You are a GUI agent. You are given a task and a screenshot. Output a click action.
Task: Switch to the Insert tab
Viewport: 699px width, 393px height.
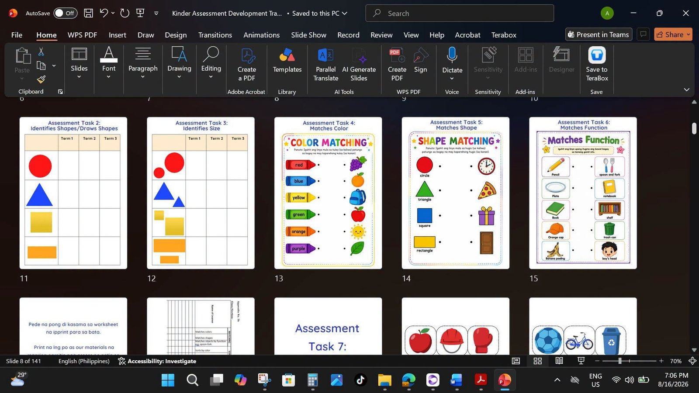(x=117, y=35)
